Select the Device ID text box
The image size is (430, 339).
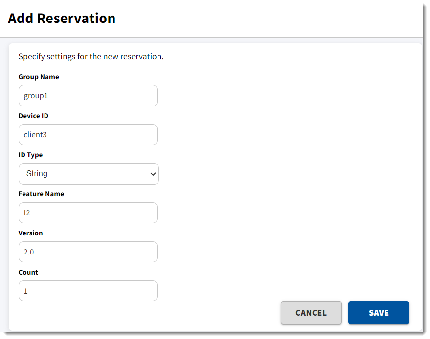click(88, 134)
